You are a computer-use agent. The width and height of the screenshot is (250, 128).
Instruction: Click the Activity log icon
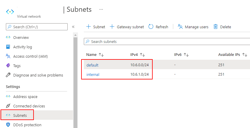[8, 47]
